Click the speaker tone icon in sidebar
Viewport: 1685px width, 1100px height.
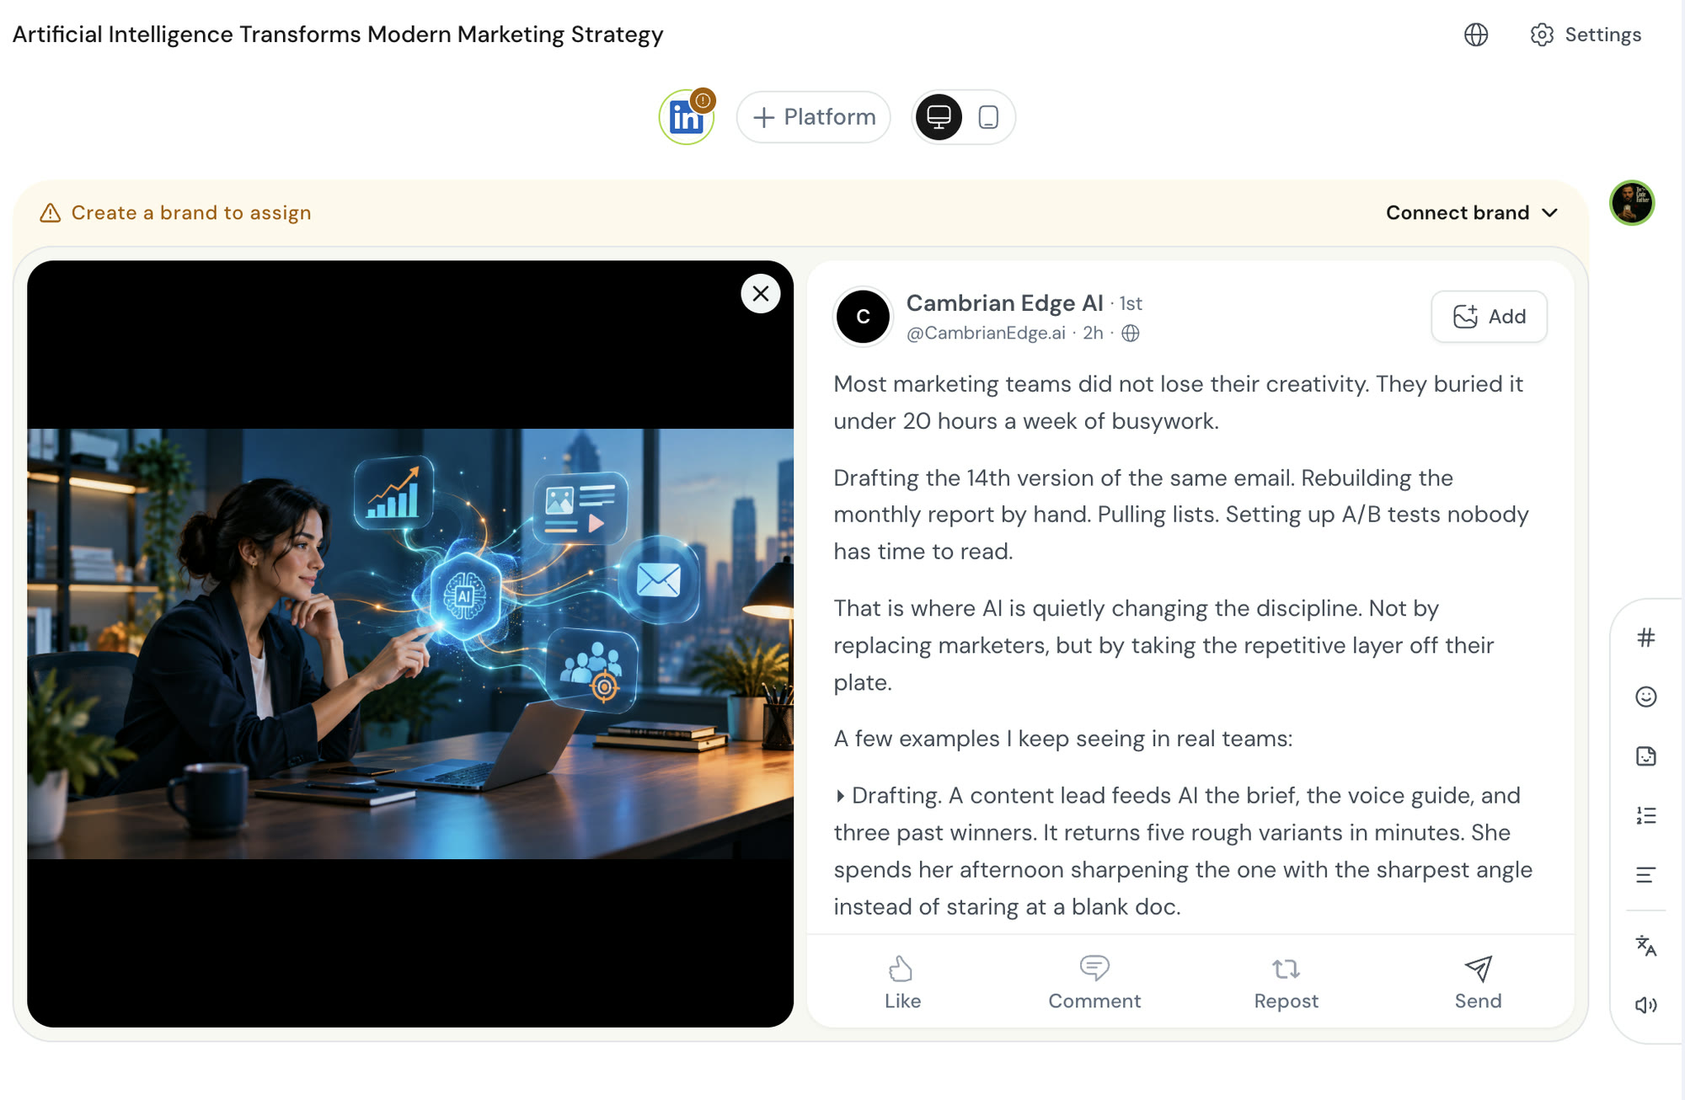1645,1005
